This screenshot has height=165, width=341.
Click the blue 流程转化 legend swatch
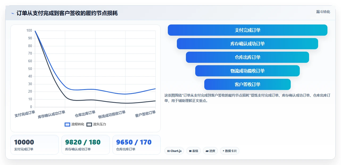[68, 124]
